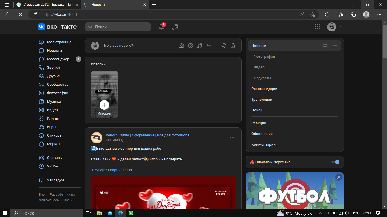Open Мессенджер from left sidebar
This screenshot has width=387, height=217.
tap(58, 59)
